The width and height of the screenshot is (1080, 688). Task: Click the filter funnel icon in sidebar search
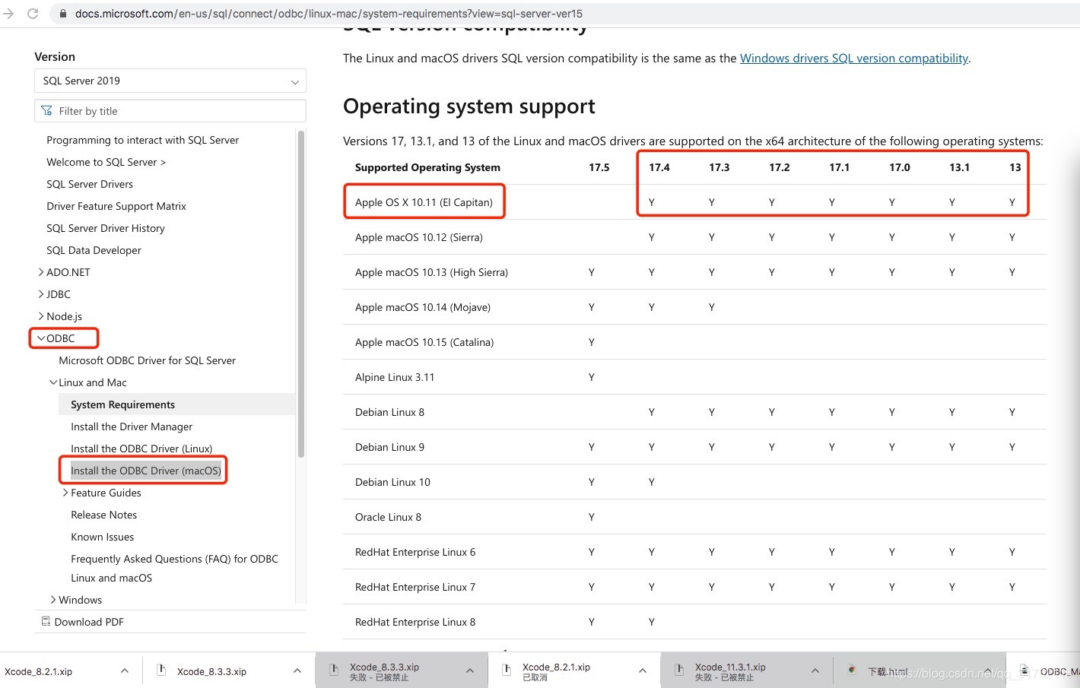[46, 110]
